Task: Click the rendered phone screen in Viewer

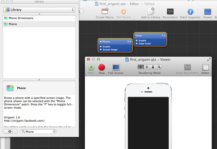Action: point(148,123)
